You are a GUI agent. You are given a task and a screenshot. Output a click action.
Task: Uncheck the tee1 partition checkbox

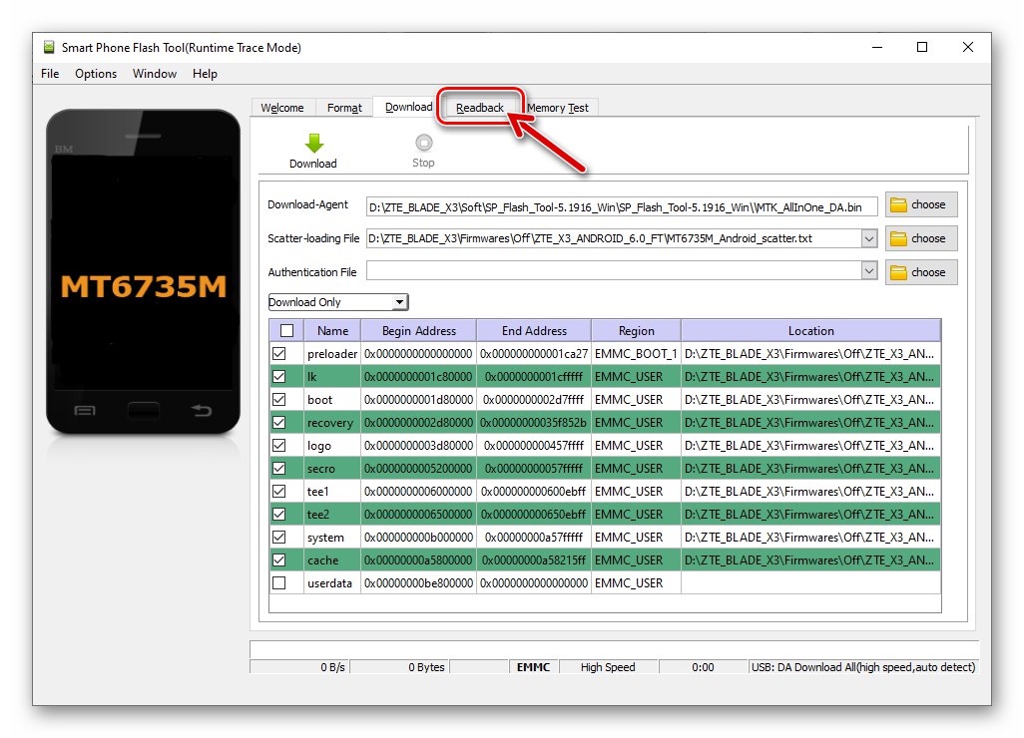pyautogui.click(x=278, y=492)
